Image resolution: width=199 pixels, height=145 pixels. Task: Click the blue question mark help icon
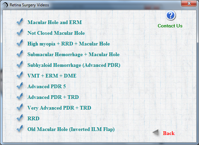(171, 15)
